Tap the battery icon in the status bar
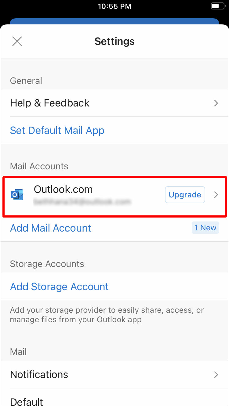Image resolution: width=229 pixels, height=407 pixels. (218, 6)
